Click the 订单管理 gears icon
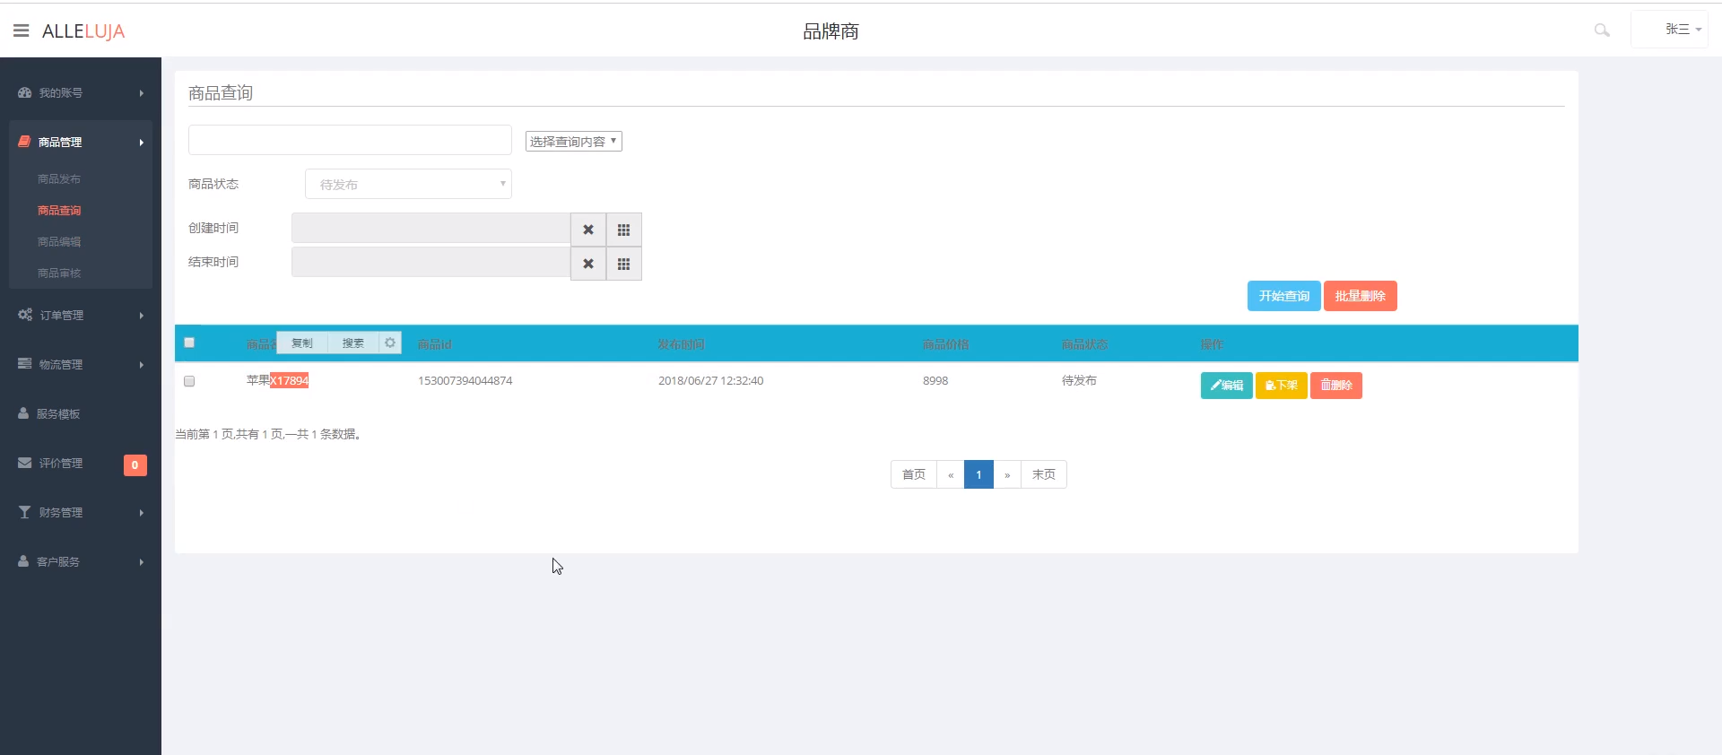 [25, 315]
